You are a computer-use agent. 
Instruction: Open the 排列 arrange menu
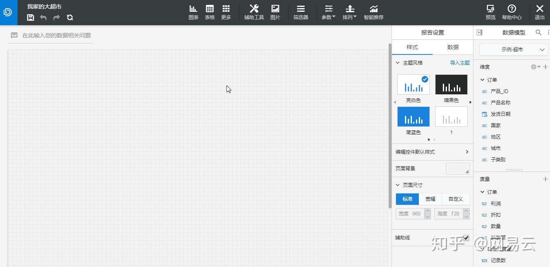click(350, 12)
